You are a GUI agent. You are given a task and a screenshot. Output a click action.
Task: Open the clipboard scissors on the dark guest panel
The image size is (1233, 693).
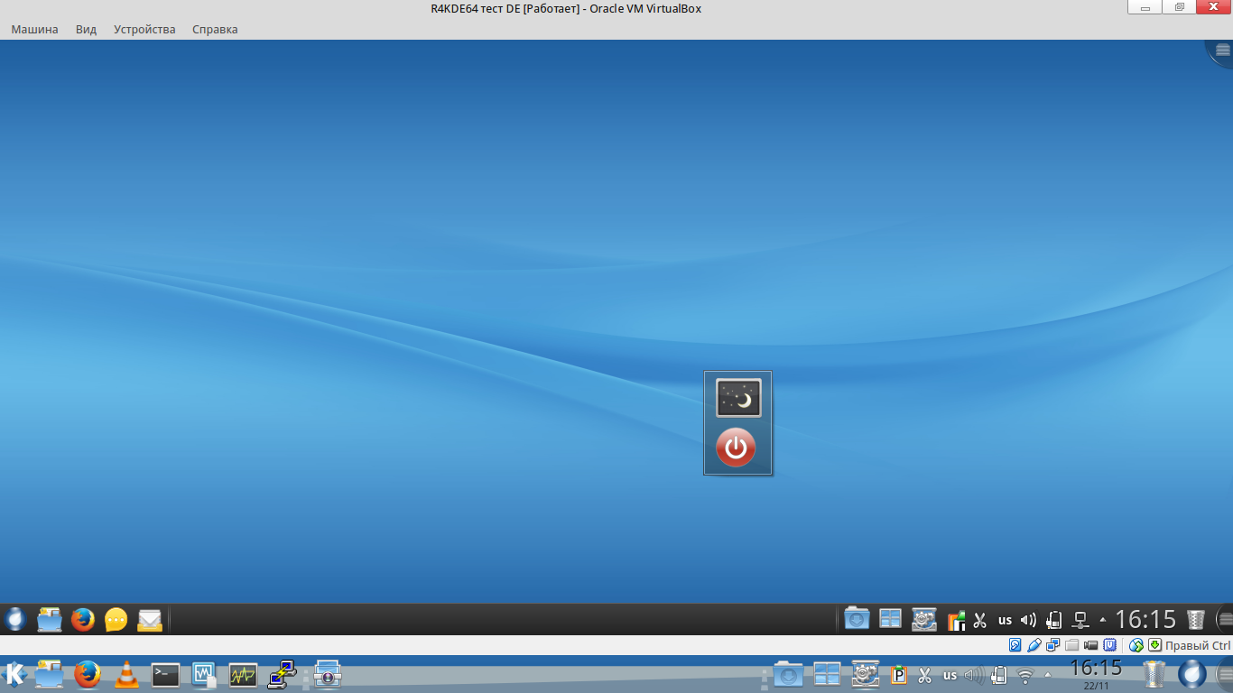pos(979,620)
